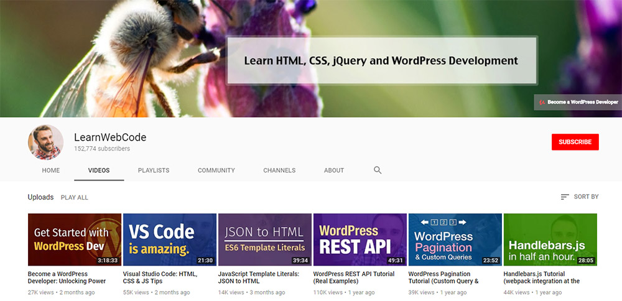Click the LearnWebCode channel name
Image resolution: width=622 pixels, height=301 pixels.
click(x=110, y=137)
